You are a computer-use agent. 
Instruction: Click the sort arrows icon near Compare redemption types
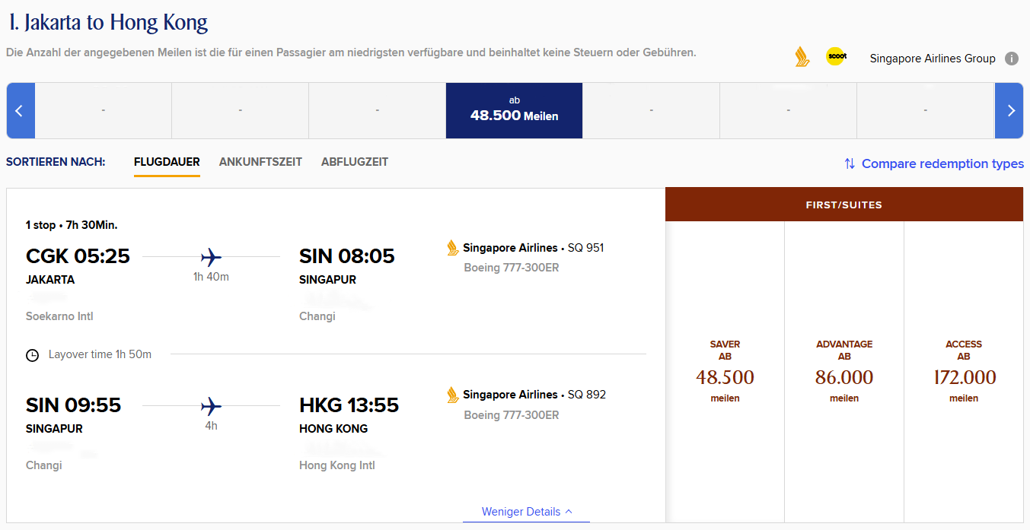(849, 164)
